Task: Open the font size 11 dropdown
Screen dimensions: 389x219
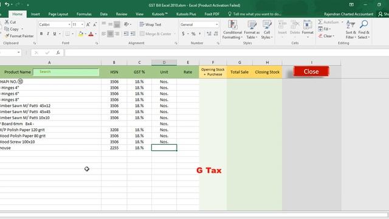Action: pos(82,24)
